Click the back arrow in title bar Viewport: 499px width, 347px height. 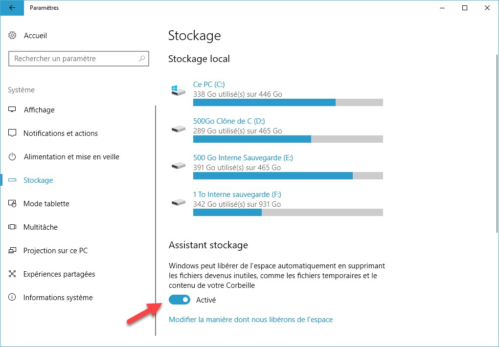[12, 8]
